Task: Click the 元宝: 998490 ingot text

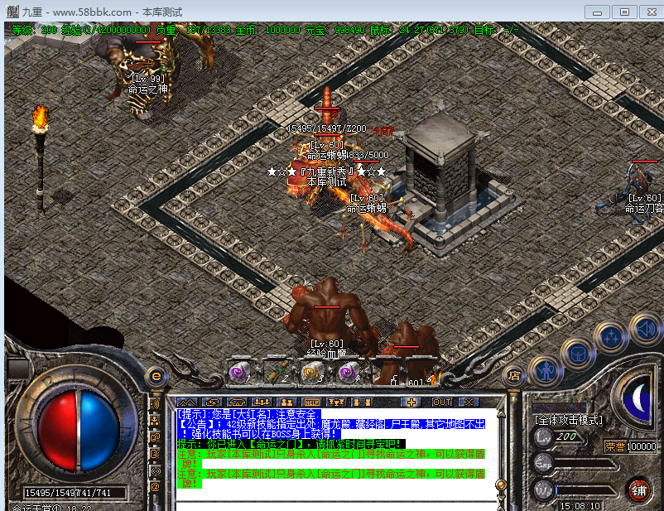Action: click(335, 30)
